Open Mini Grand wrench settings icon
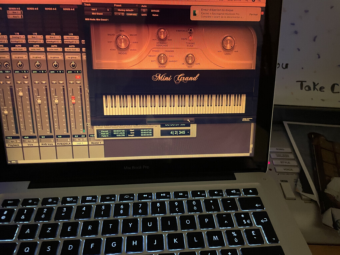This screenshot has width=340, height=255. pos(188,120)
